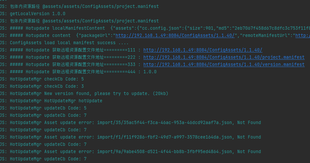
Task: Select Asset update error for 9abe4508 json
Action: (x=136, y=151)
